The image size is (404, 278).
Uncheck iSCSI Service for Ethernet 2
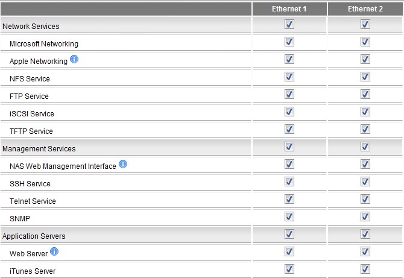[x=365, y=112]
